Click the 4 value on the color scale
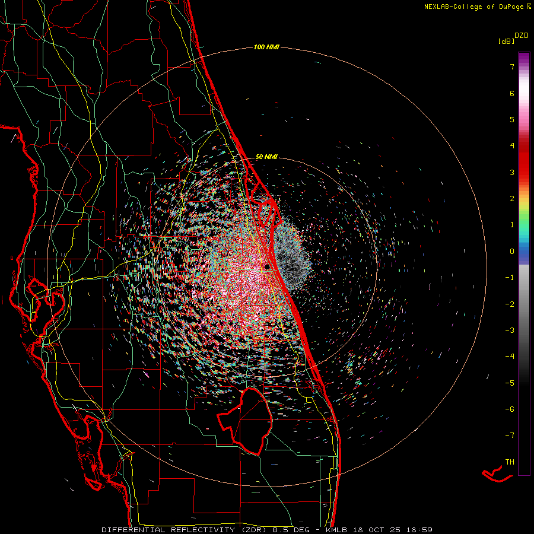The image size is (534, 534). coord(512,146)
